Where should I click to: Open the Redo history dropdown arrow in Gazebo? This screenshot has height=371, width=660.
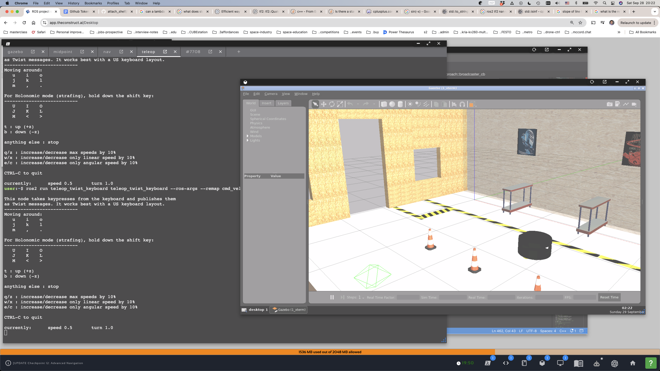(374, 104)
